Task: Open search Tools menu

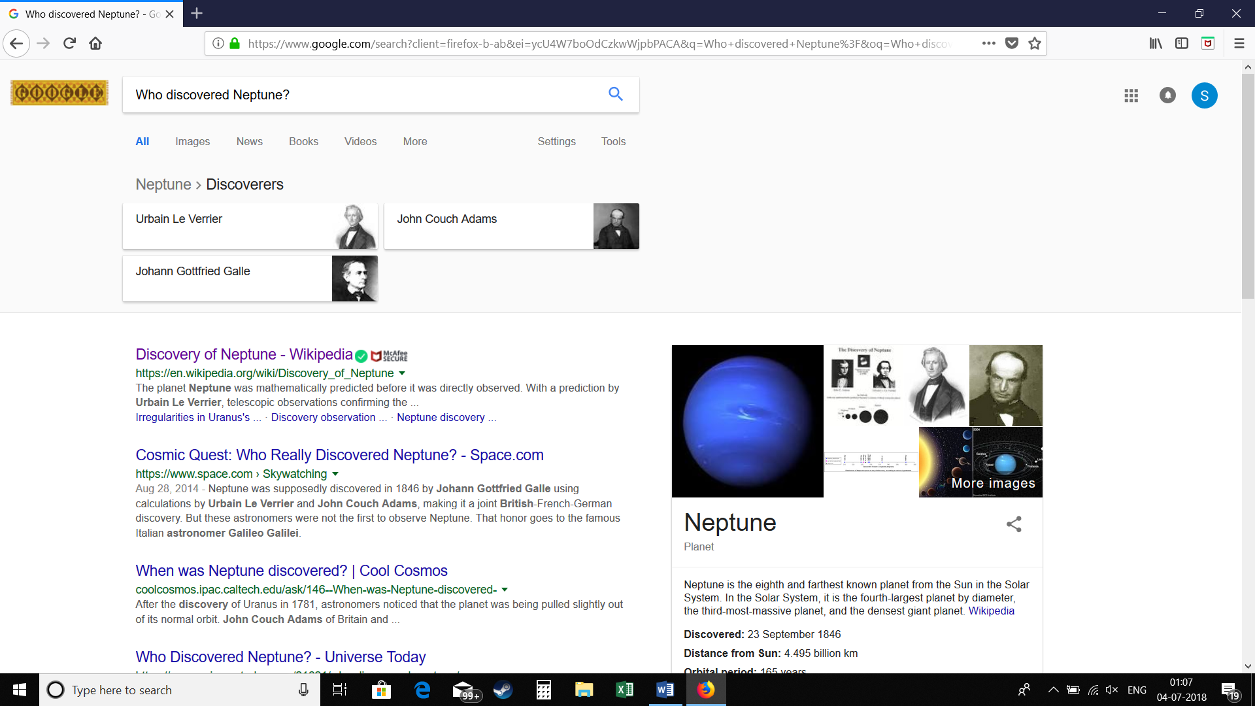Action: pos(613,141)
